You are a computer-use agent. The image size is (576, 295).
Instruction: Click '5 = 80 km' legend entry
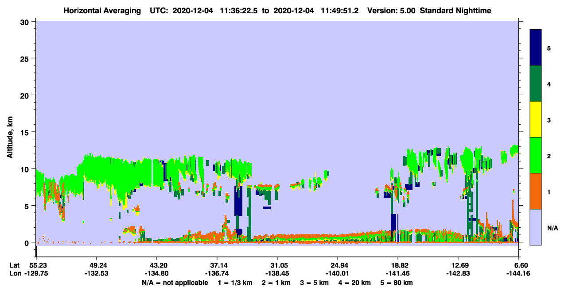pos(397,283)
